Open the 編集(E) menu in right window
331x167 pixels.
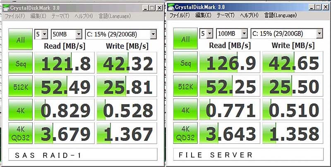203,15
